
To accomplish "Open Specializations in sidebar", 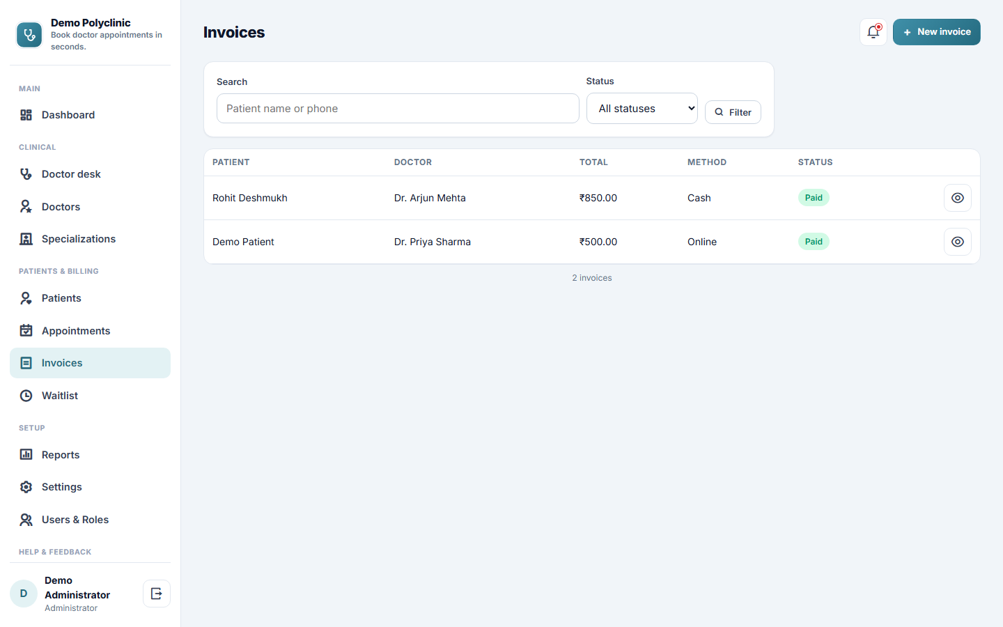I will [90, 239].
